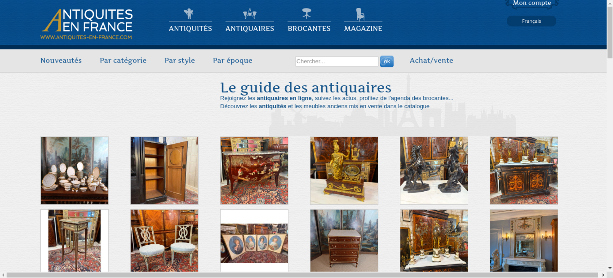Open the BROCANTES menu item

point(309,28)
